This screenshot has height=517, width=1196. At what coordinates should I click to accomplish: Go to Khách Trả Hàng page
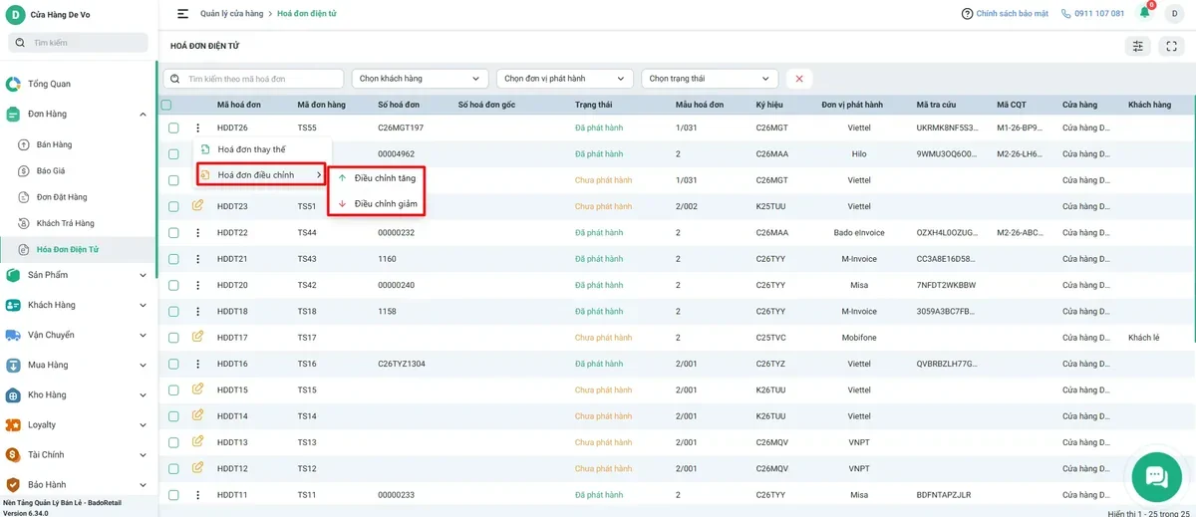pyautogui.click(x=66, y=223)
